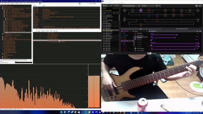This screenshot has height=114, width=203.
Task: Collapse the top-level library tree node
Action: pyautogui.click(x=1, y=6)
